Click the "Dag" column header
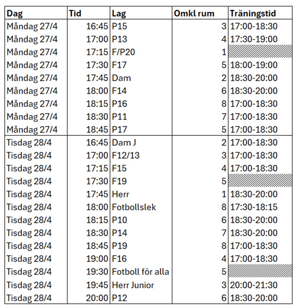The height and width of the screenshot is (308, 297). point(15,14)
